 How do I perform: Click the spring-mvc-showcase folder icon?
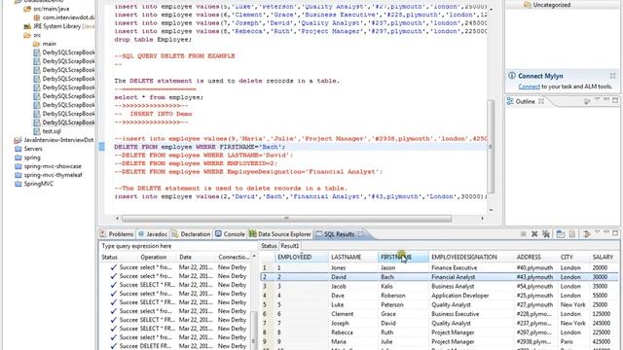(x=18, y=166)
